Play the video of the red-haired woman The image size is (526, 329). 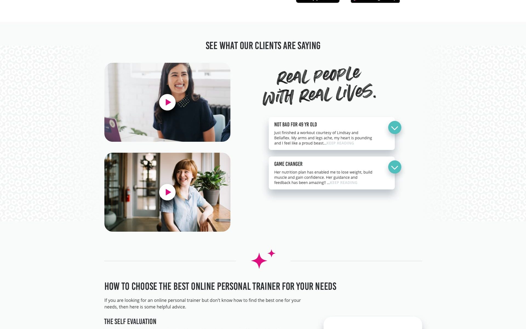point(167,192)
